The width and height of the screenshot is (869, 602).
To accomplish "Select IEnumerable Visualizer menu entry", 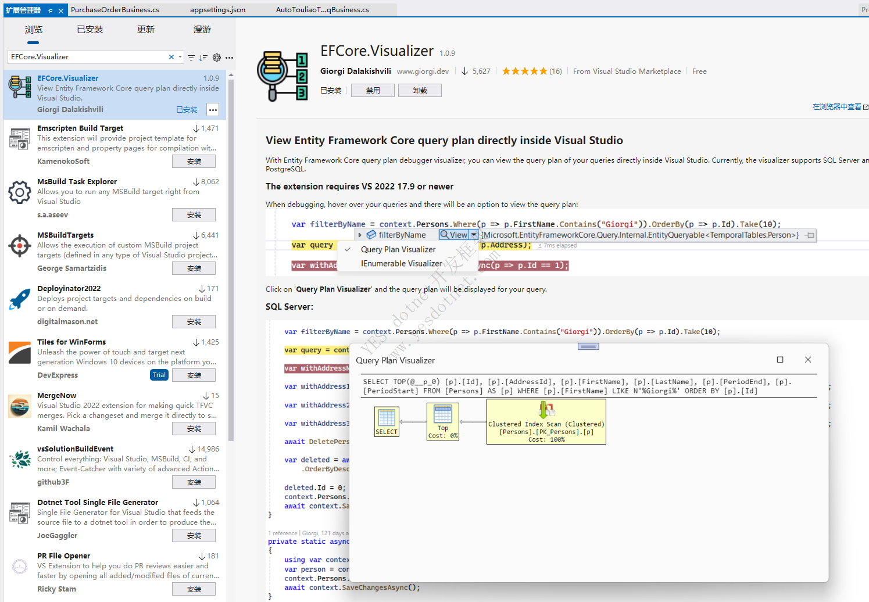I will [x=401, y=264].
